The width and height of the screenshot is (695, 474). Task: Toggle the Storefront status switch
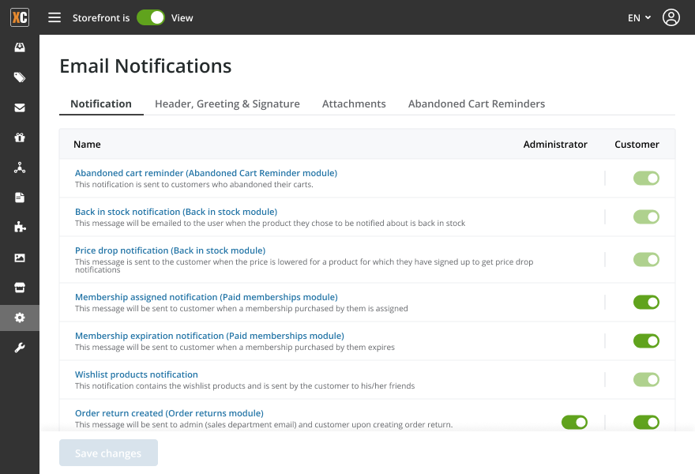tap(151, 17)
